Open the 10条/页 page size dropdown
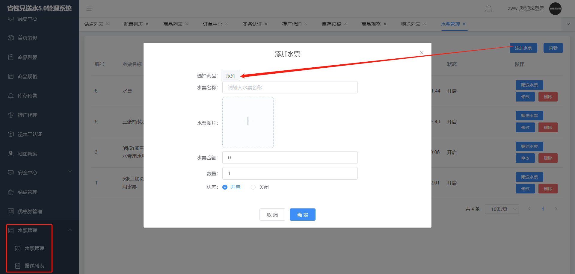 pos(502,209)
